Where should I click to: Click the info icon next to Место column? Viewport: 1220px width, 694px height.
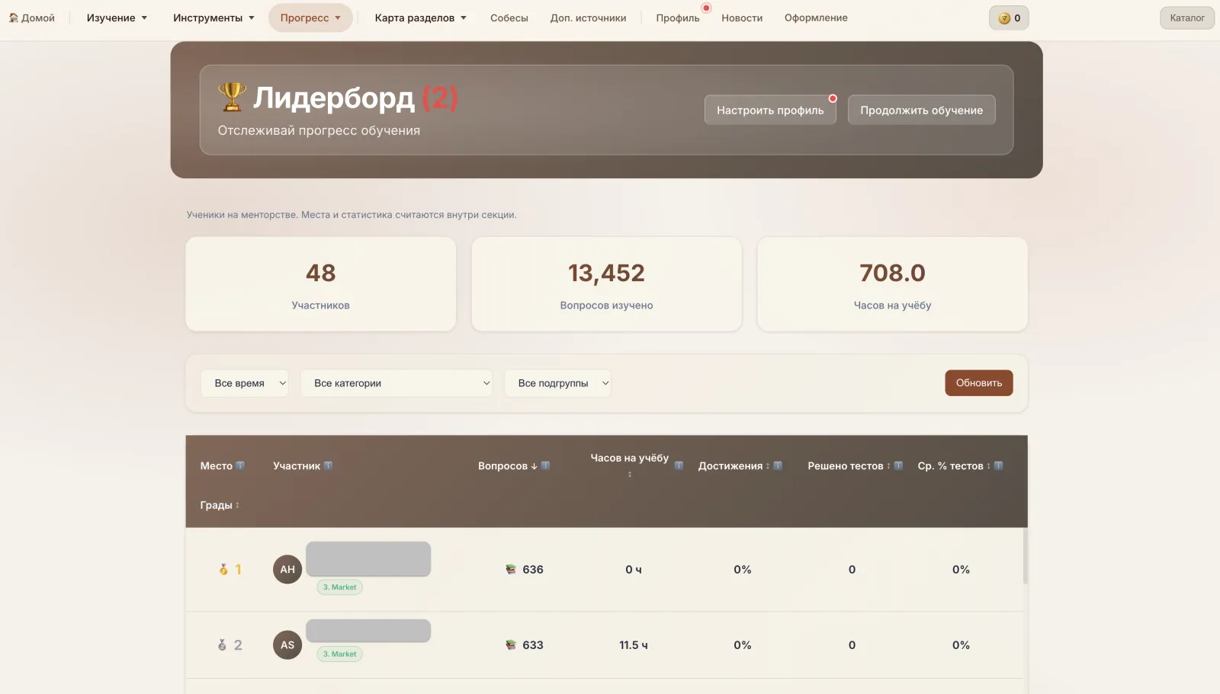click(x=240, y=465)
